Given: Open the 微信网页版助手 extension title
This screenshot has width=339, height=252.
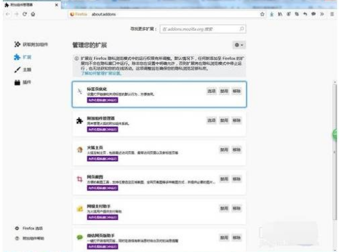Looking at the screenshot, I should 100,236.
